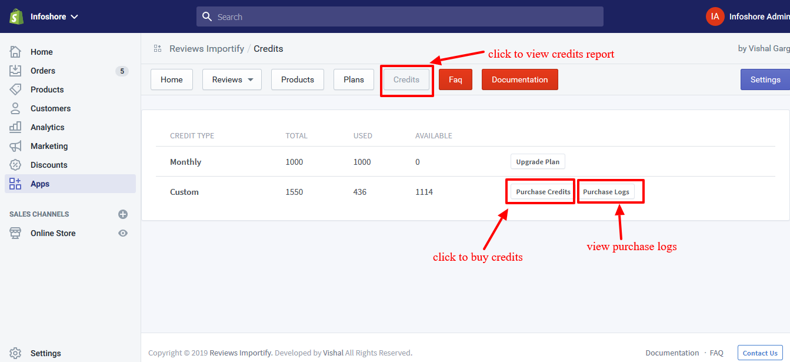Open Online Store sales channel
Viewport: 790px width, 362px height.
coord(53,233)
